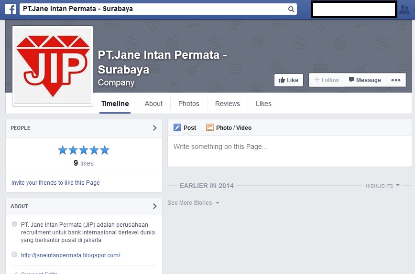Open the HIGHLIGHTS dropdown
The image size is (415, 274).
382,186
